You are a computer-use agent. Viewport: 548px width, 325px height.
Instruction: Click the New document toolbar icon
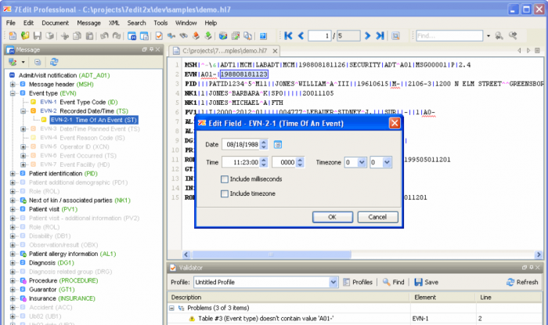click(13, 36)
